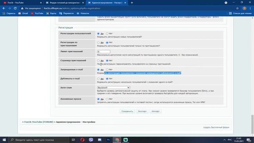Set Дубликаты e-mail to Да

[98, 79]
